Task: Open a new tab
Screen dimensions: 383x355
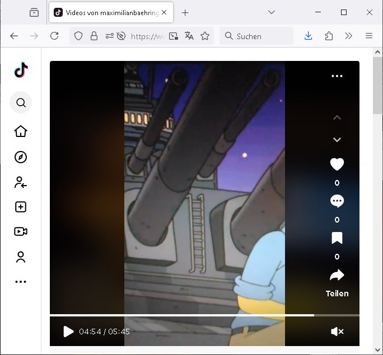Action: [x=185, y=13]
